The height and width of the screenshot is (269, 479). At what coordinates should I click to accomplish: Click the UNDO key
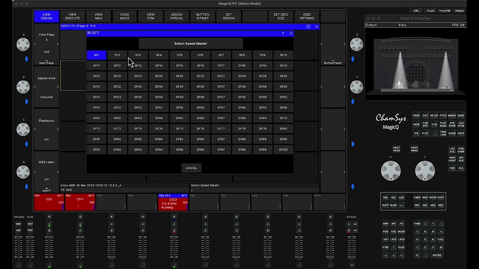(417, 197)
